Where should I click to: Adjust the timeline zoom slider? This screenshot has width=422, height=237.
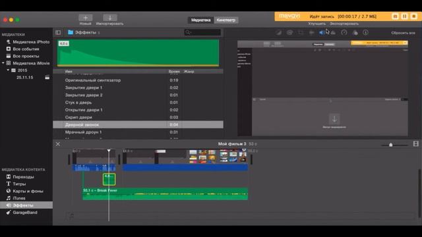[x=391, y=145]
